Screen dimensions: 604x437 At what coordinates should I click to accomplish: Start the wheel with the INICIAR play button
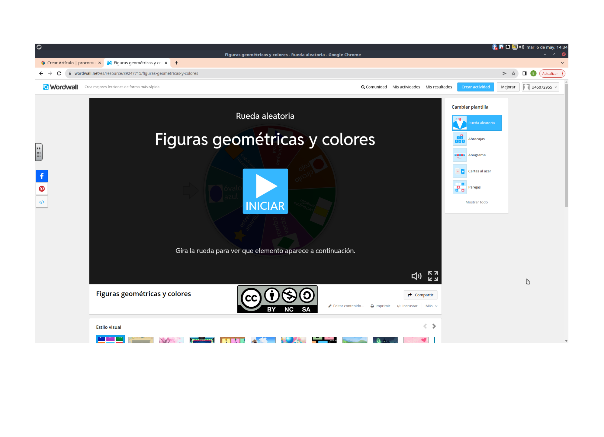[x=265, y=191]
